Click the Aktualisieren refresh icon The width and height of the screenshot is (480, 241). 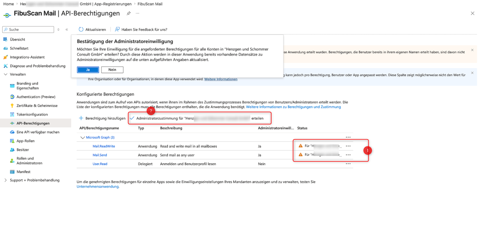point(81,29)
